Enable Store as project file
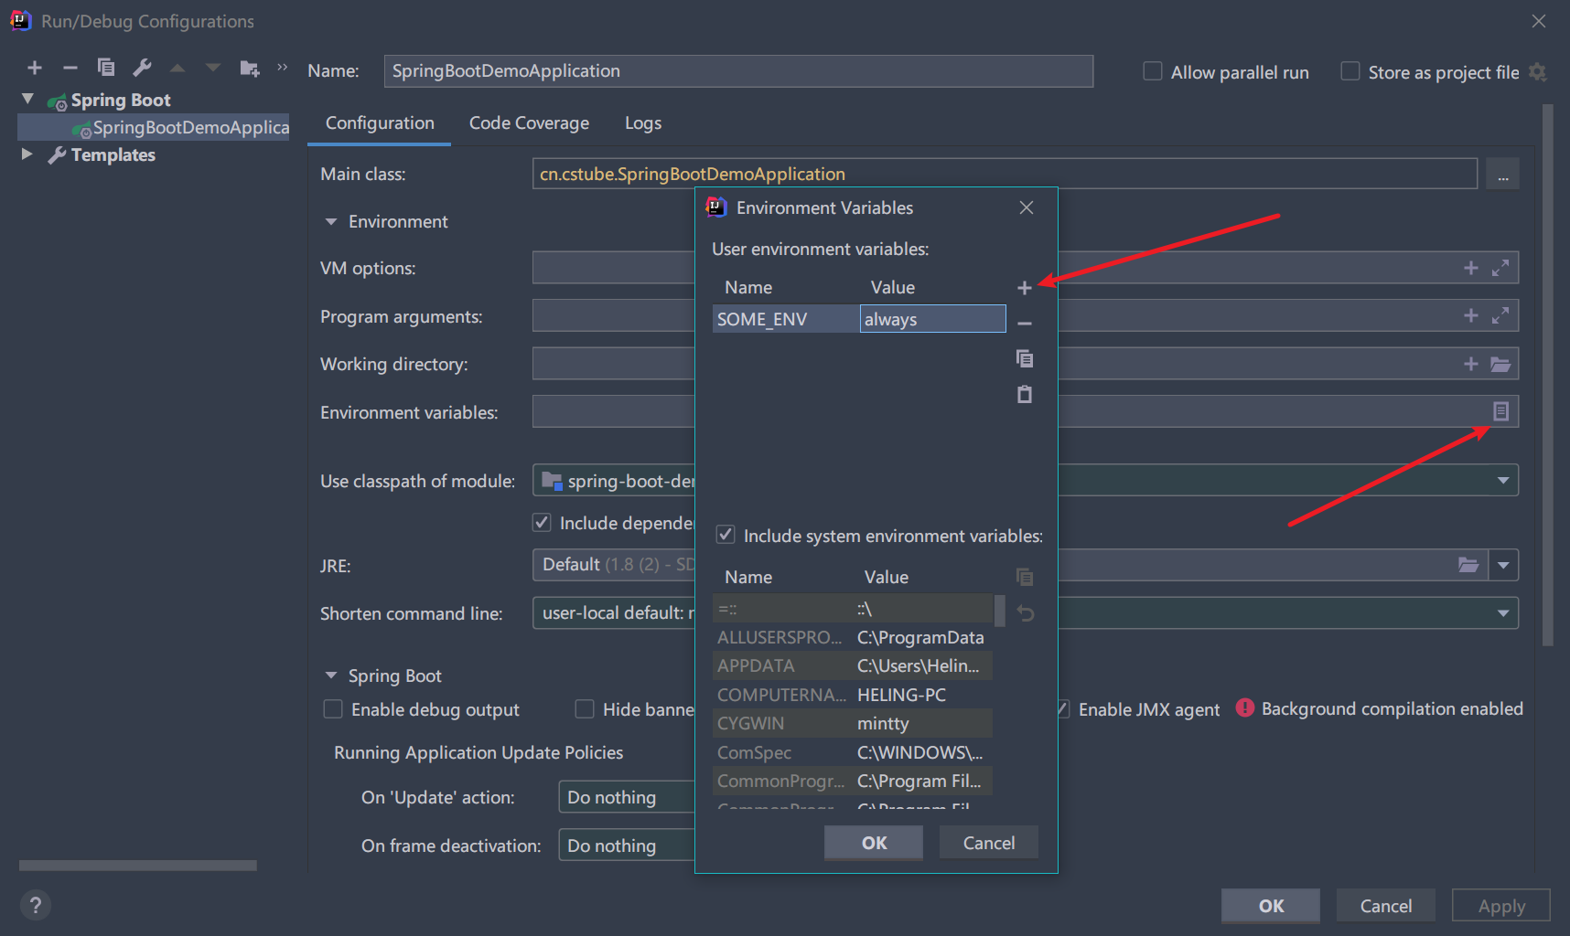1570x936 pixels. [x=1350, y=71]
